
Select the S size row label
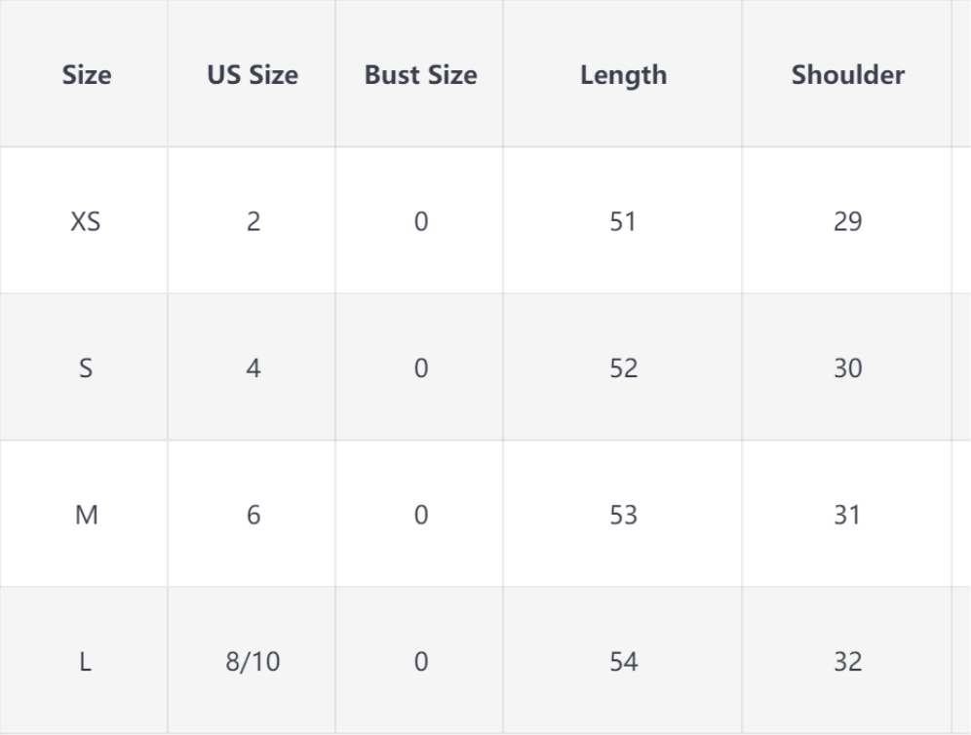point(87,368)
